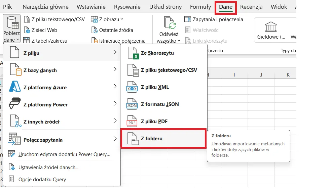The height and width of the screenshot is (191, 331).
Task: Choose Ze Skoroszytu Excel workbook icon
Action: tap(132, 53)
